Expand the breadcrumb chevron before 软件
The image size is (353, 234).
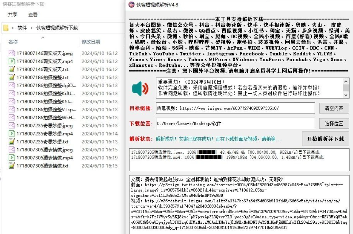tap(13, 28)
